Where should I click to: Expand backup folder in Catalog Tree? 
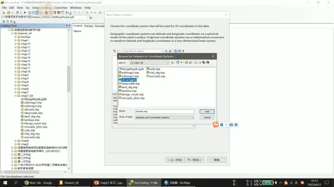[16, 37]
